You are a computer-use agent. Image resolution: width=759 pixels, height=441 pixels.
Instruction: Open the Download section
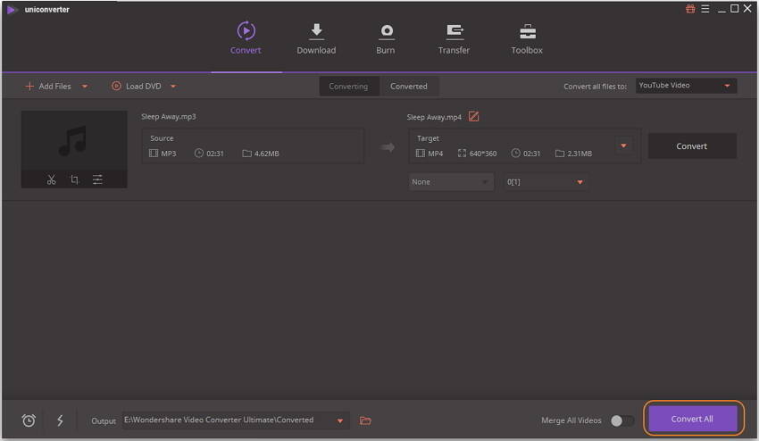click(x=316, y=39)
